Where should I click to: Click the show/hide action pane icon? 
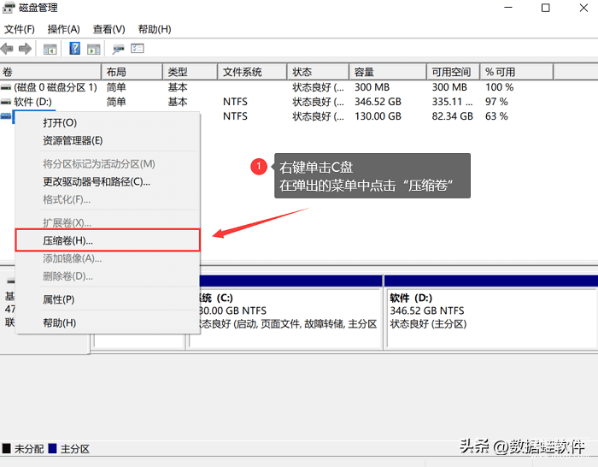pos(93,49)
